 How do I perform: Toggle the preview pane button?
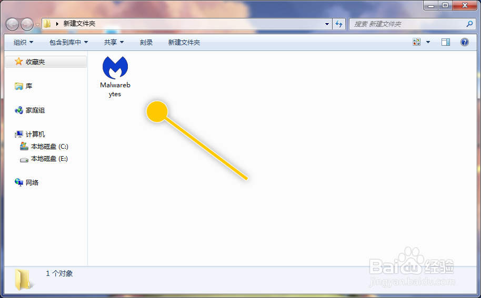point(446,42)
